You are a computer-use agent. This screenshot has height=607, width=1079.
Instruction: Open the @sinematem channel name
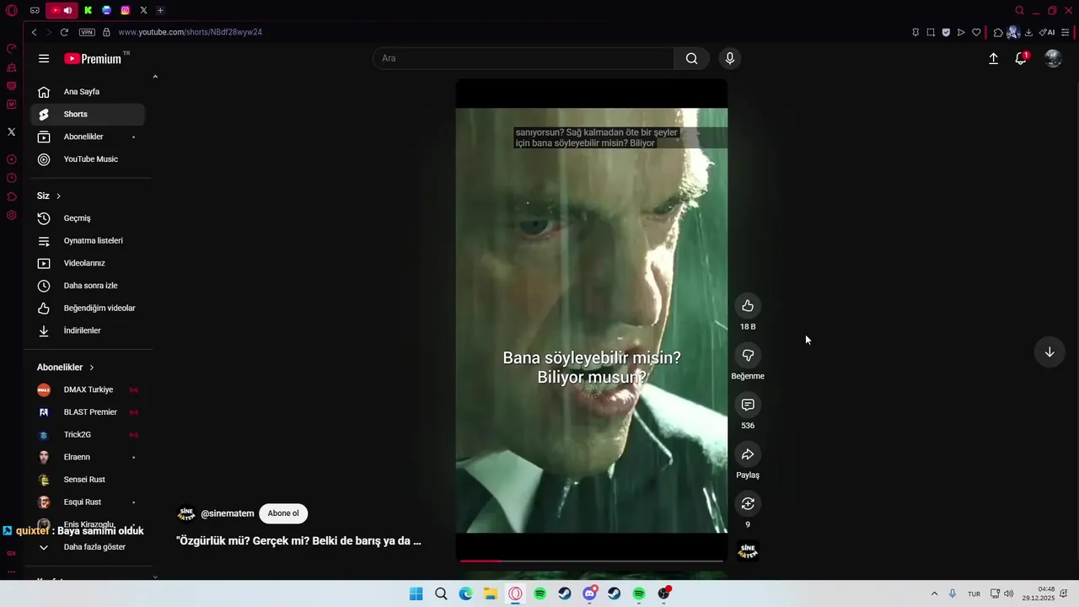[228, 513]
